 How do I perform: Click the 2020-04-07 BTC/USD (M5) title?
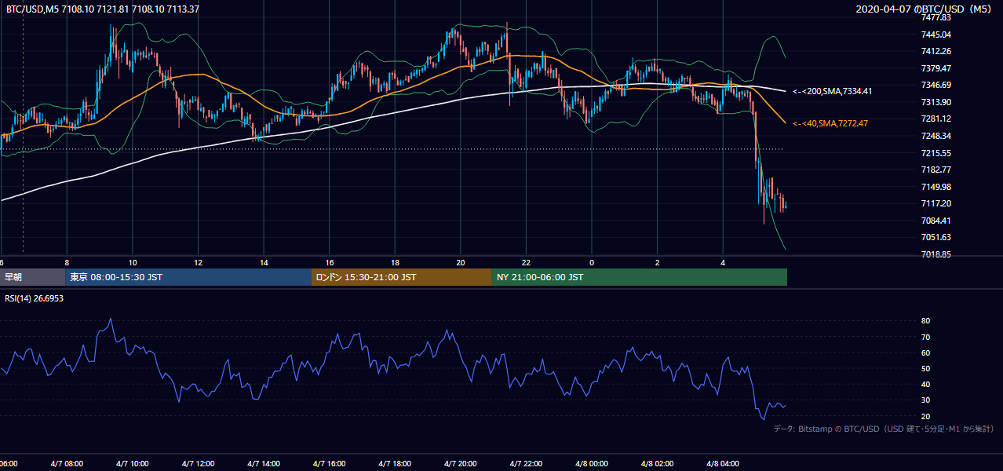(925, 9)
